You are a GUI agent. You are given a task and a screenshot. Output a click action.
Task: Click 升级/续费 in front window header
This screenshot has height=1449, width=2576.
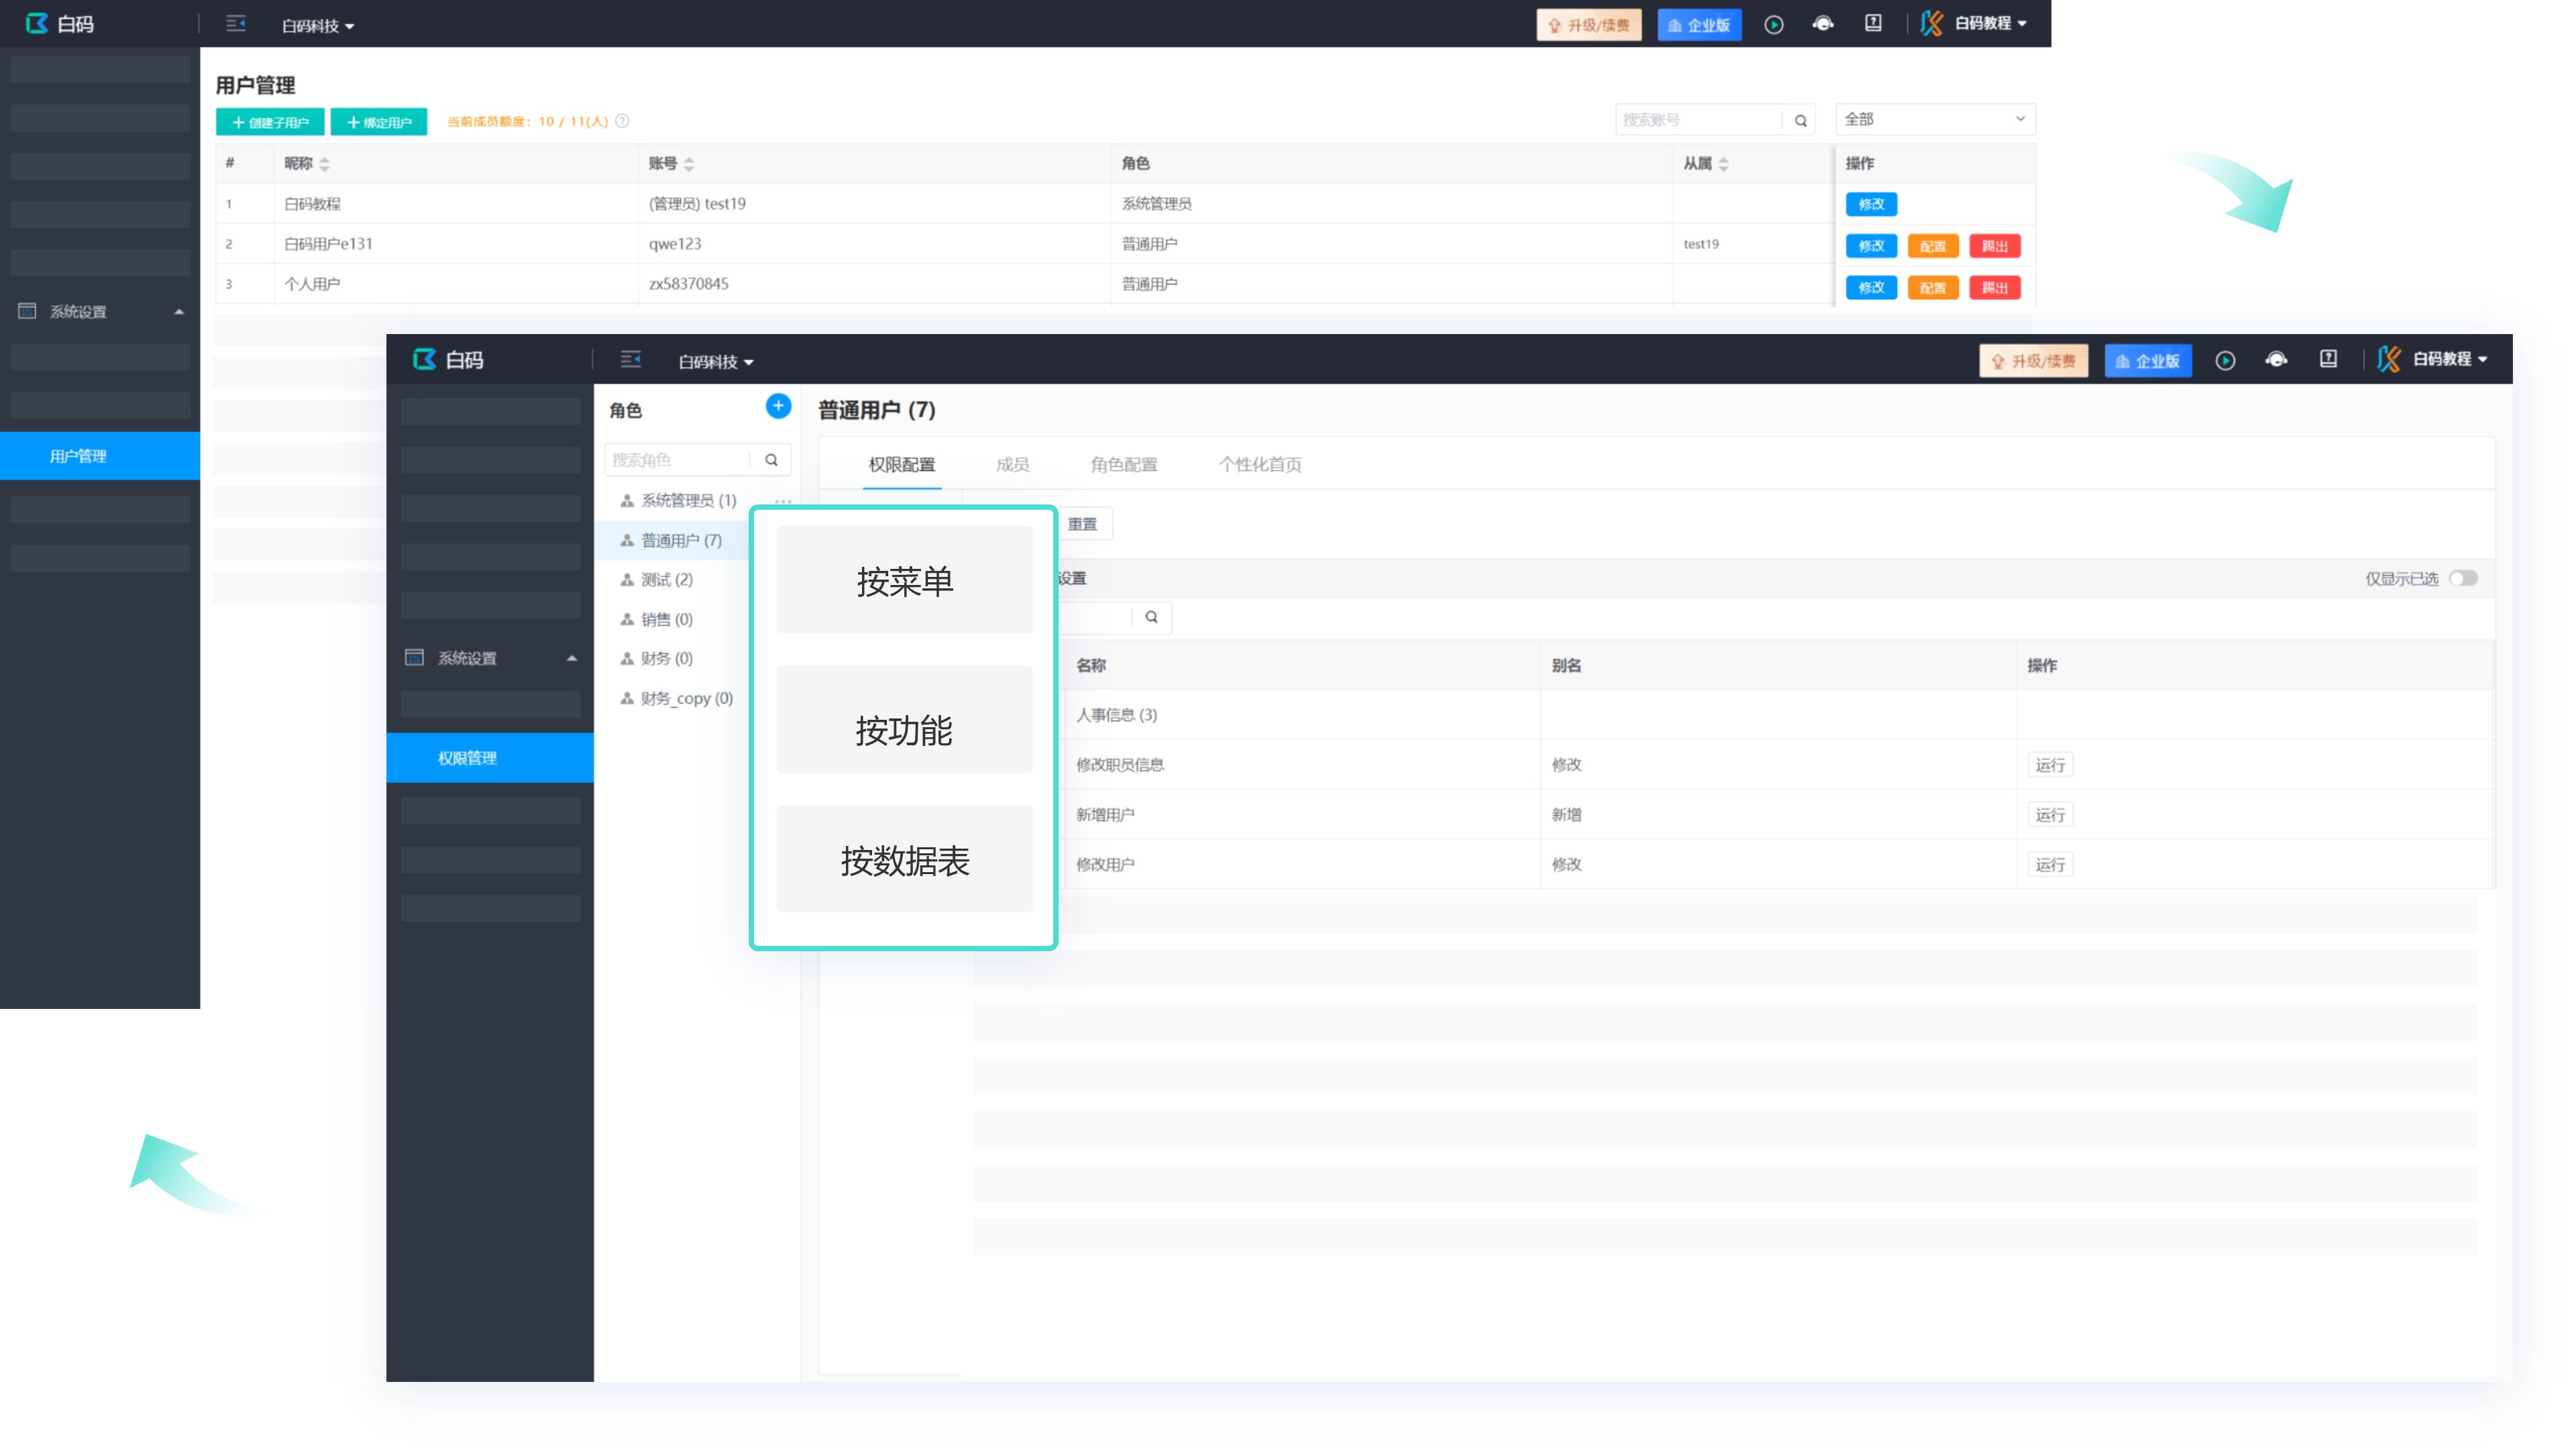point(2033,361)
